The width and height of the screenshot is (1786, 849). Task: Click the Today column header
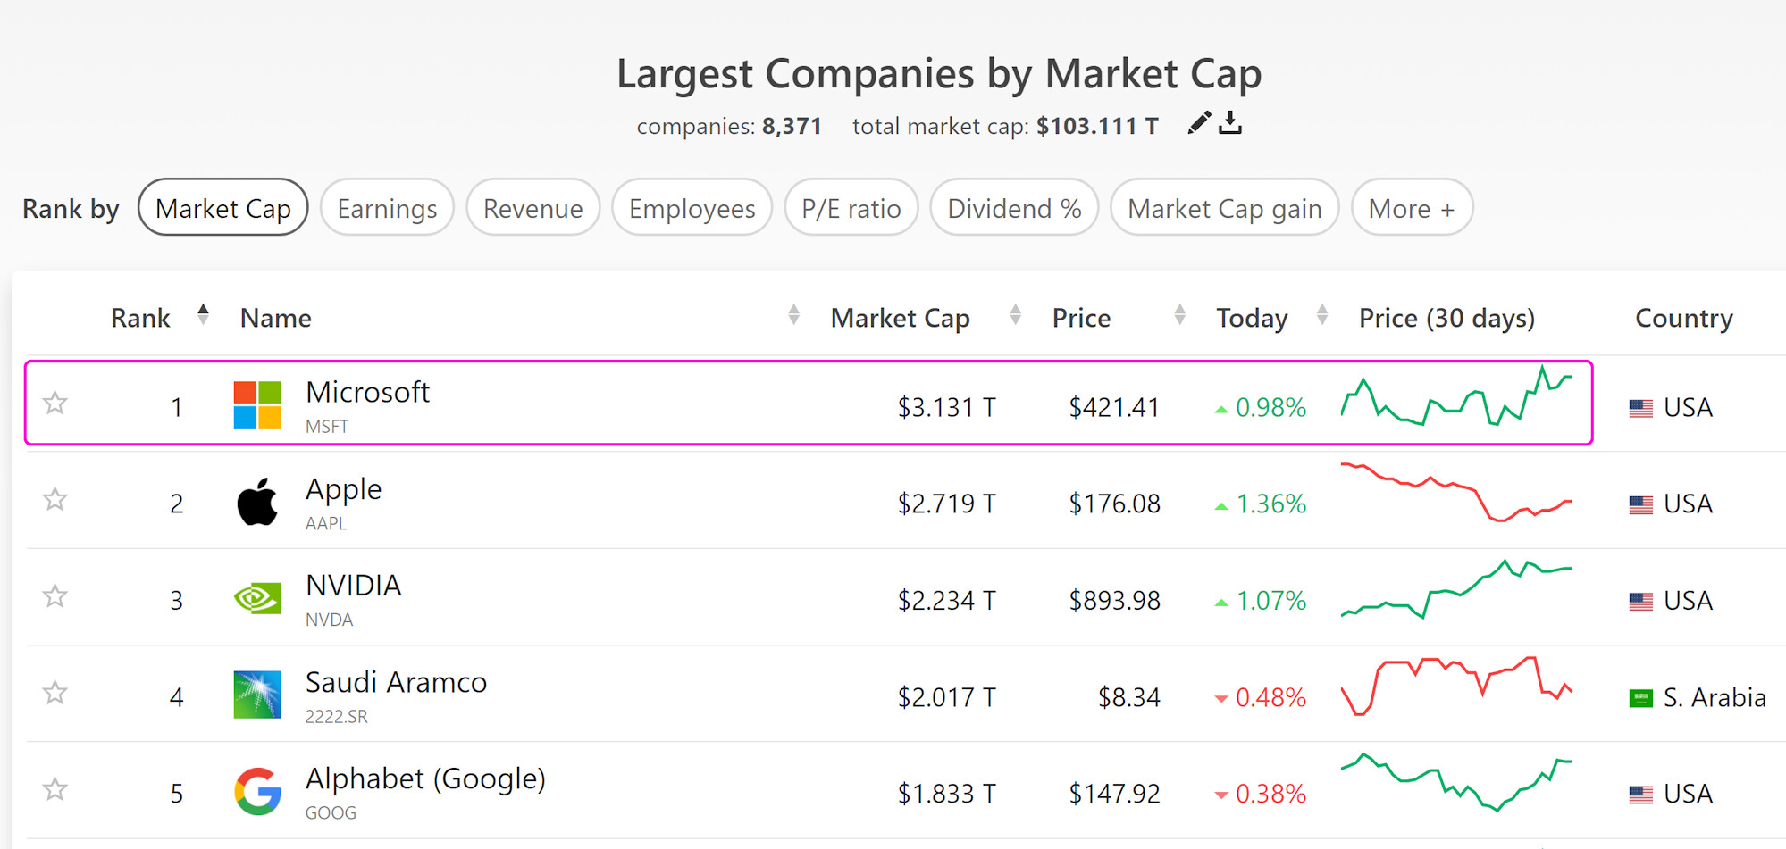pyautogui.click(x=1252, y=319)
